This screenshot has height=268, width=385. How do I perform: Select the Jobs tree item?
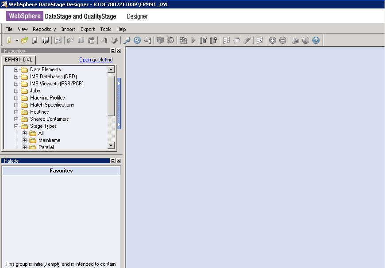(35, 91)
